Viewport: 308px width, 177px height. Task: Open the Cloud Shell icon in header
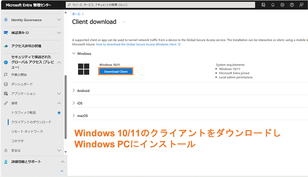[263, 5]
